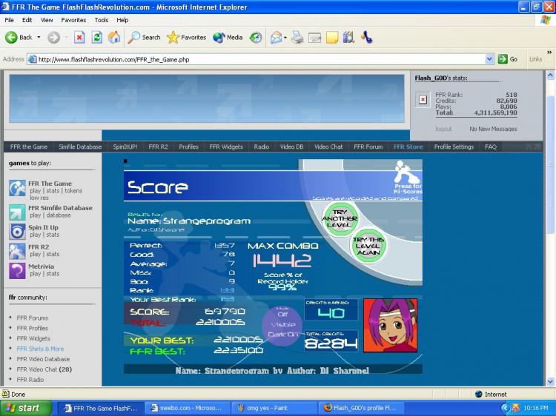Click the Metrivia purple question mark icon
The width and height of the screenshot is (556, 416).
click(17, 270)
